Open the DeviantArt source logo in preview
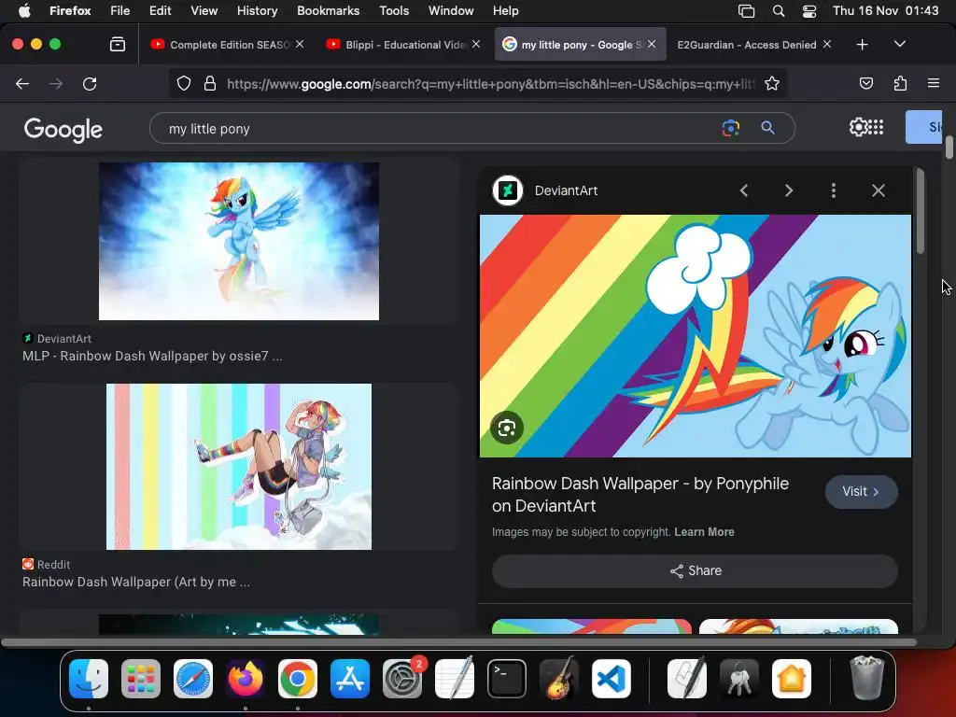 pos(507,190)
